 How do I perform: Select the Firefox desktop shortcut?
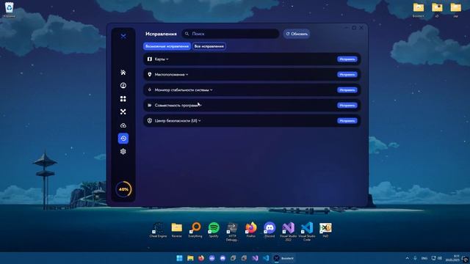(x=251, y=230)
